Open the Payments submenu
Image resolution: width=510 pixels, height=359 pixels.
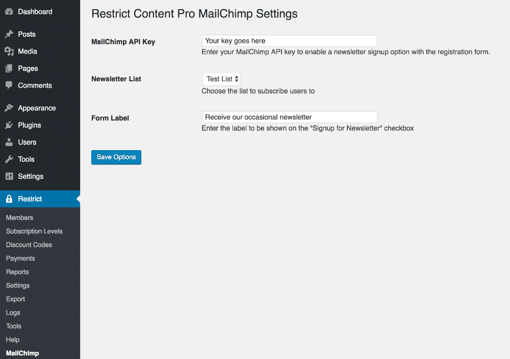(x=20, y=258)
